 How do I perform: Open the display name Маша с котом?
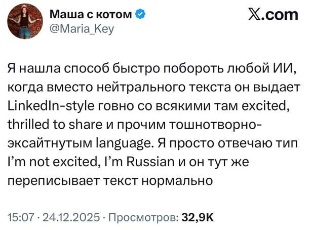[91, 15]
